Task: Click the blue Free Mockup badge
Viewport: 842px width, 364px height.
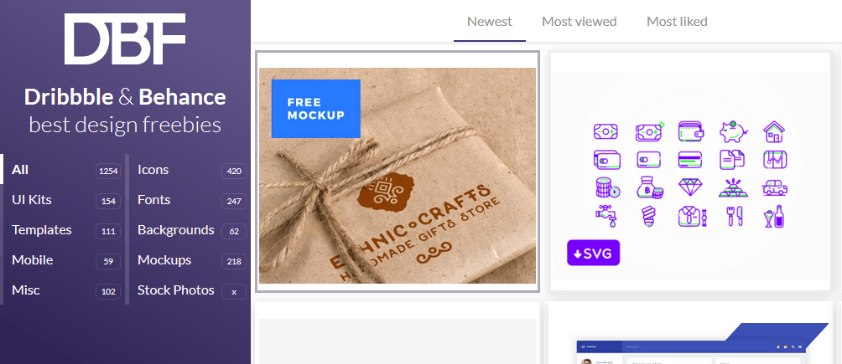Action: (x=315, y=109)
